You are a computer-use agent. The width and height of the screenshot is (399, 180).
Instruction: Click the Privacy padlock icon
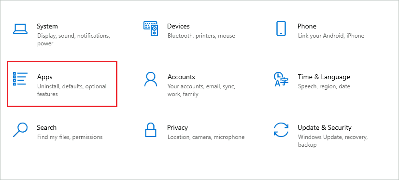click(151, 130)
